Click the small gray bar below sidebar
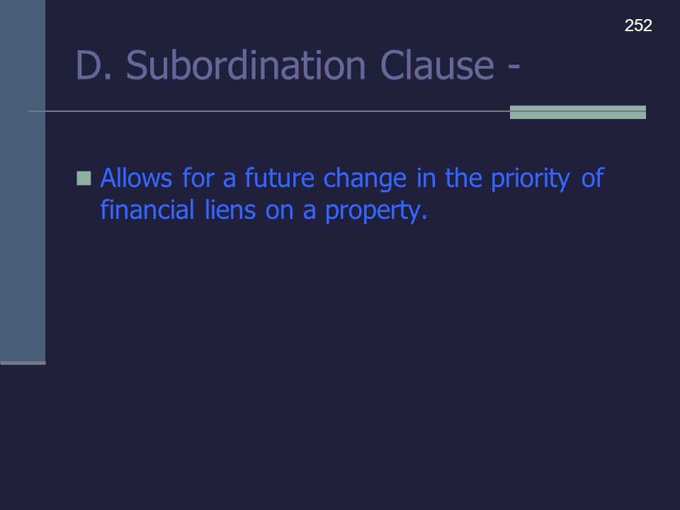 23,363
